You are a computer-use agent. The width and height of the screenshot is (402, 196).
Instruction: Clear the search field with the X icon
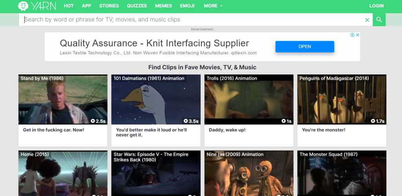(367, 20)
